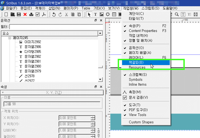Close the document with red X icon
200x138 pixels.
point(25,14)
